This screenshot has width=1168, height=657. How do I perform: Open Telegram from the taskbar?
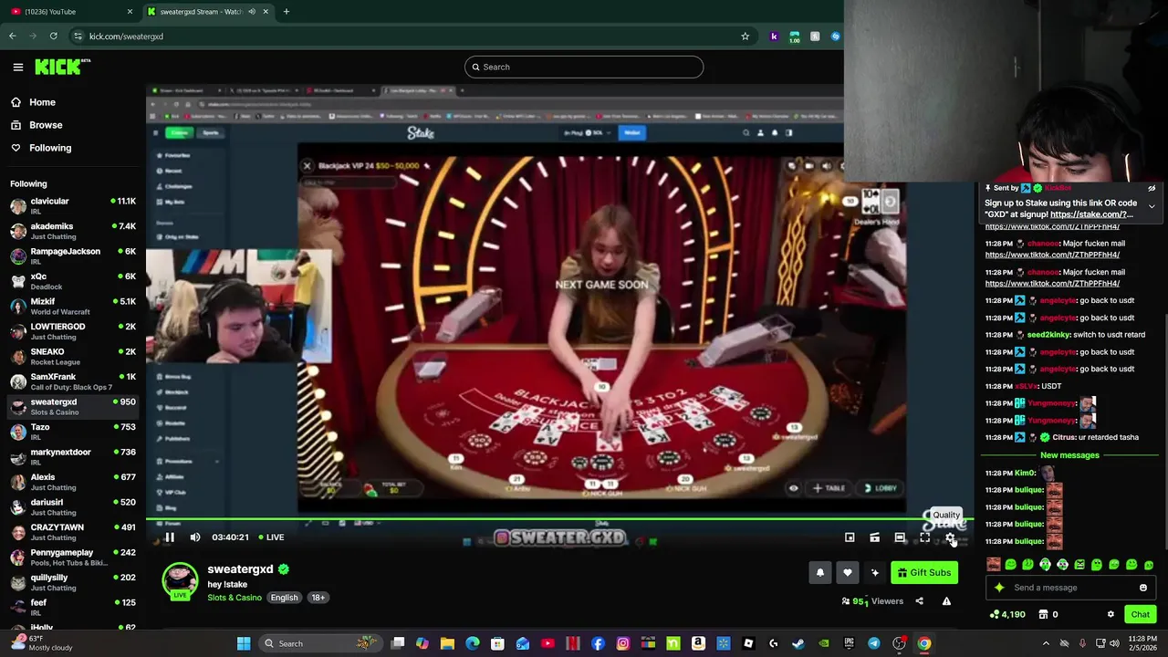pyautogui.click(x=874, y=643)
